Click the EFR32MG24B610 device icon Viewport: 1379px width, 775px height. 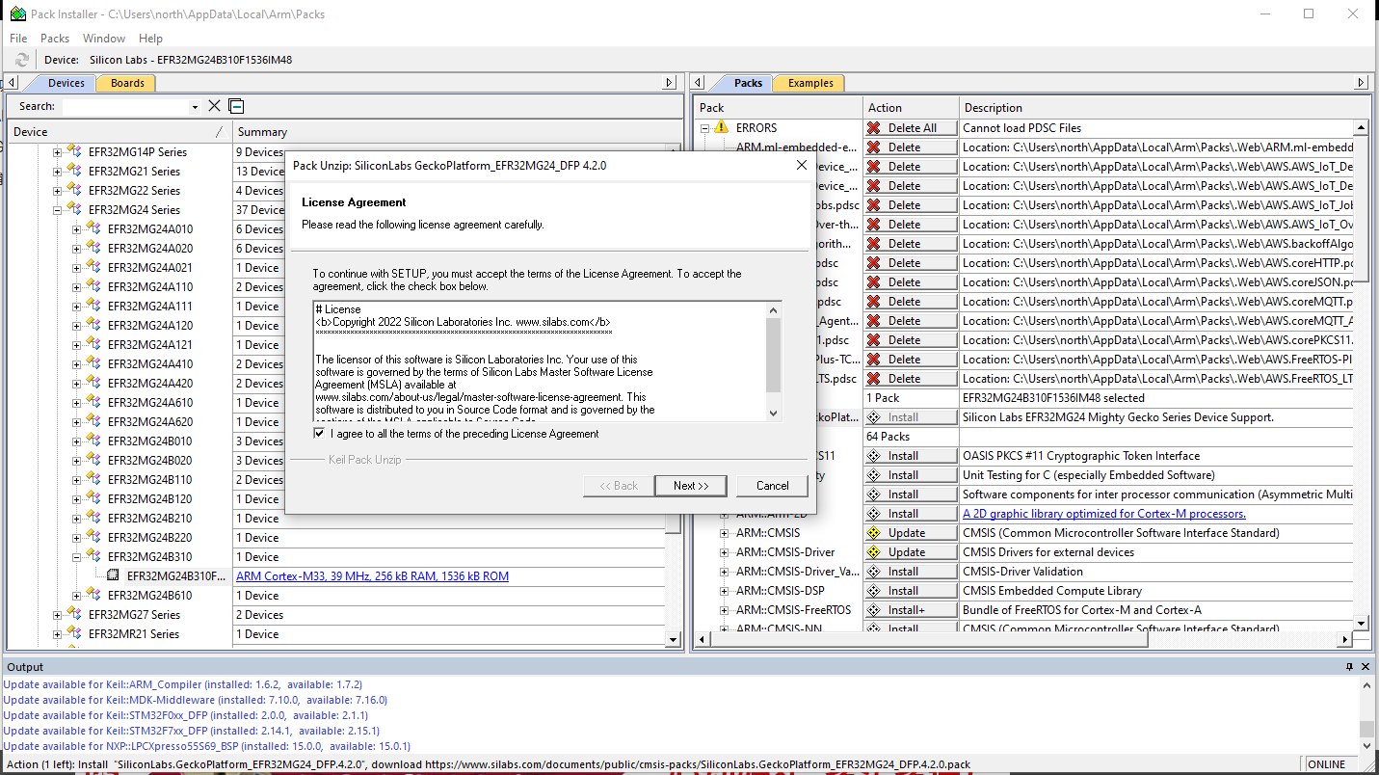coord(93,595)
